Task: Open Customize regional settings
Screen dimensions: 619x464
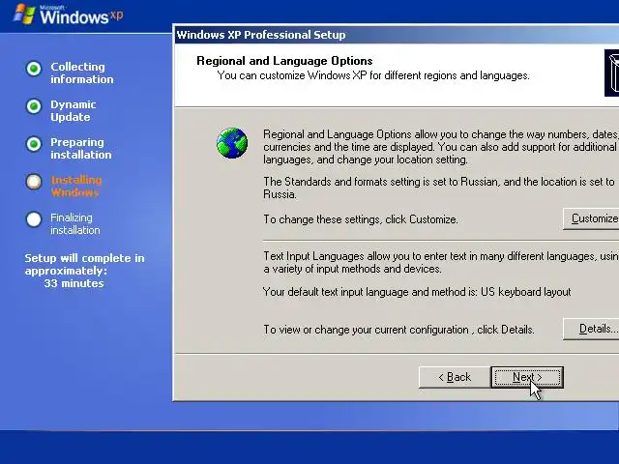Action: [x=591, y=218]
